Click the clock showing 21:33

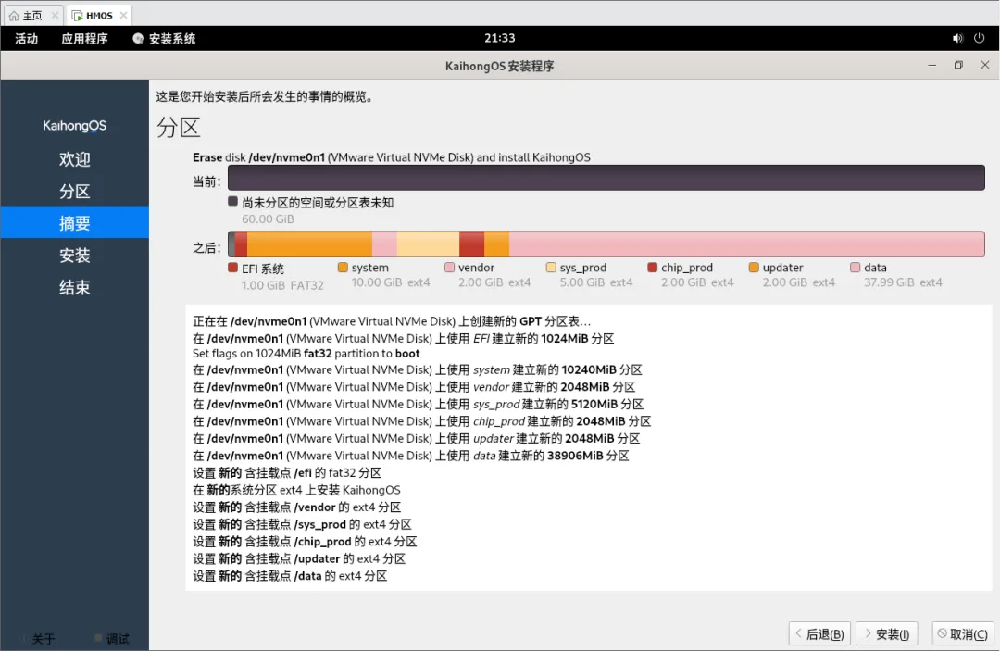tap(499, 38)
